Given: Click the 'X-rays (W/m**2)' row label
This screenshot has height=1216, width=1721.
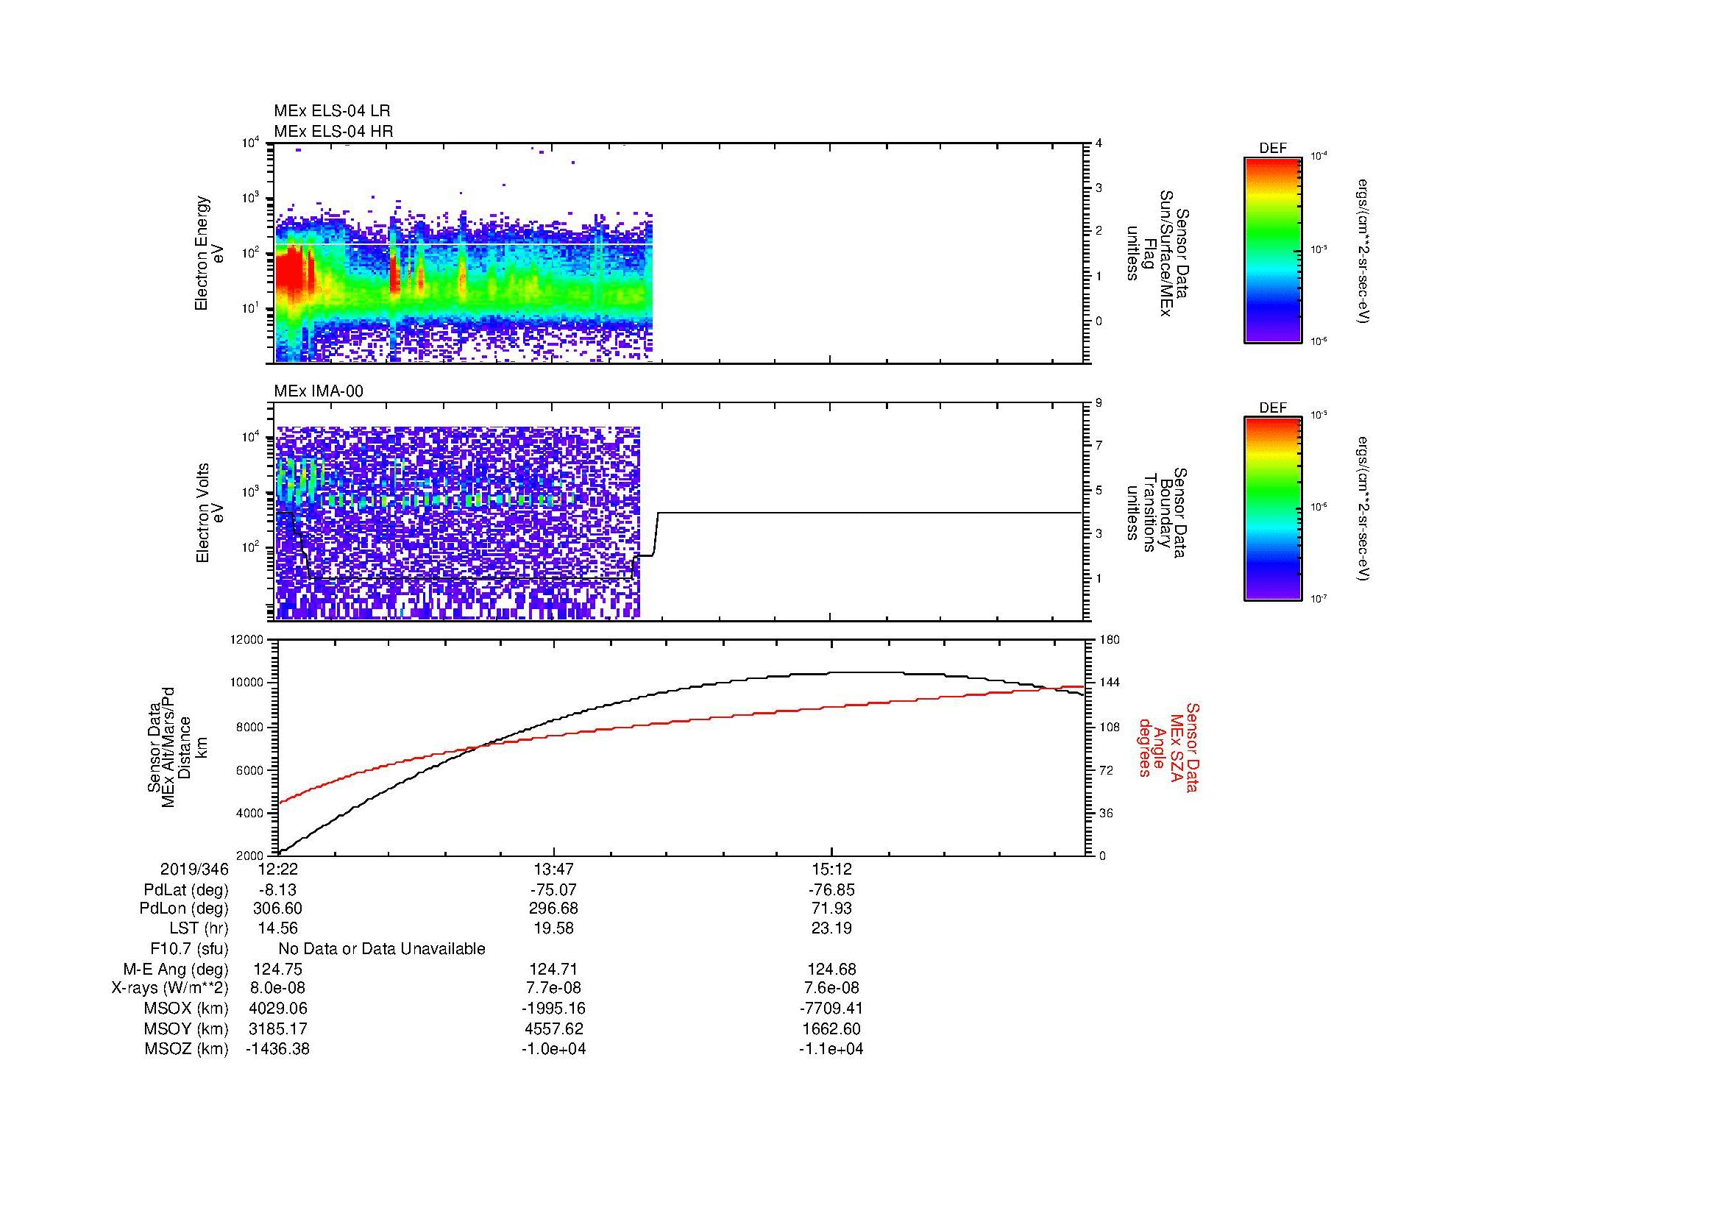Looking at the screenshot, I should (170, 988).
